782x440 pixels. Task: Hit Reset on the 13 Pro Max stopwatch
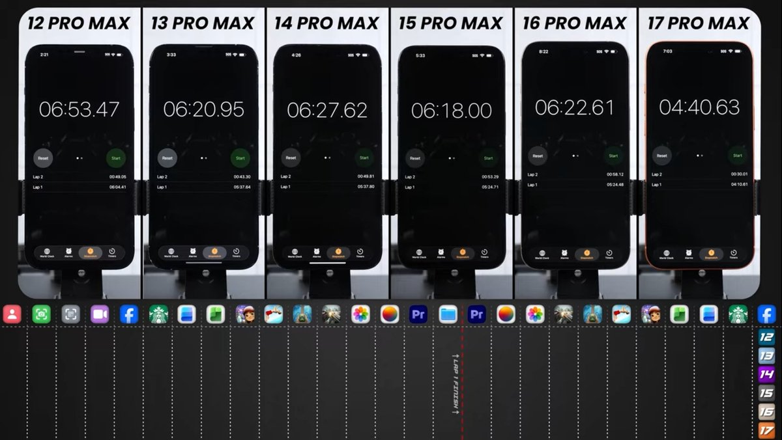coord(167,158)
